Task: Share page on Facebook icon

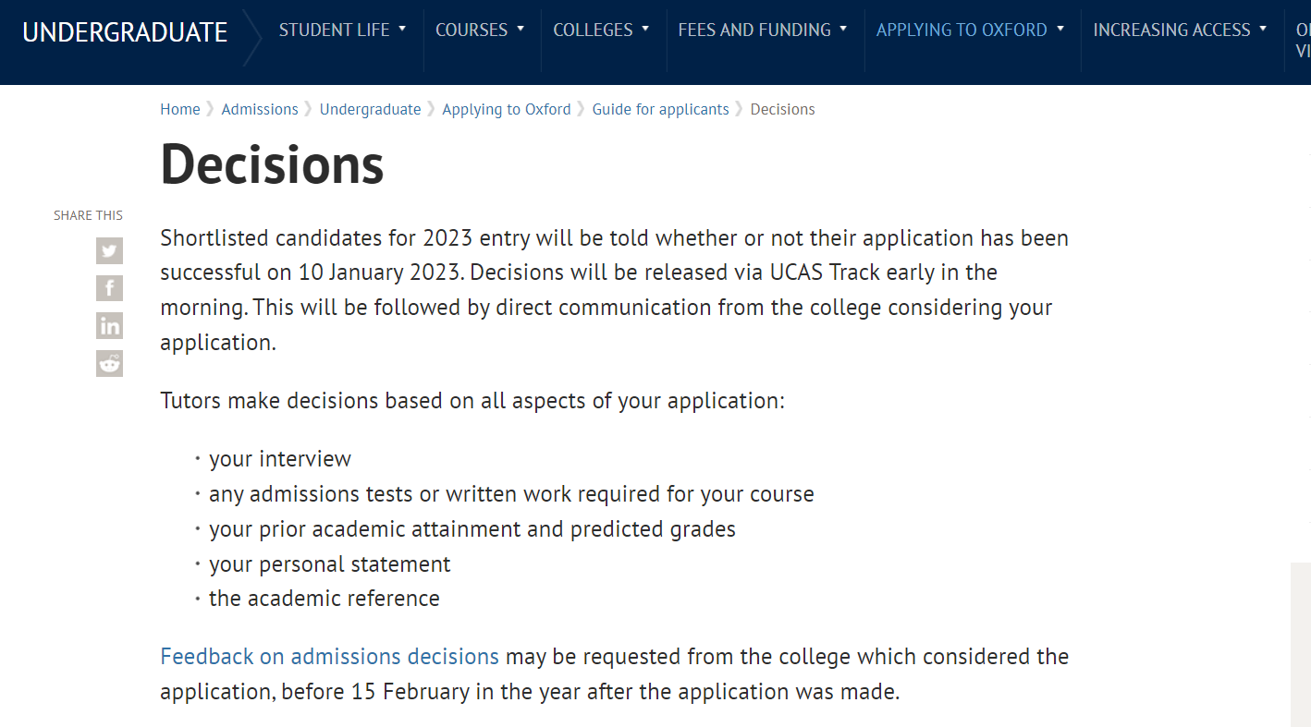Action: (x=109, y=288)
